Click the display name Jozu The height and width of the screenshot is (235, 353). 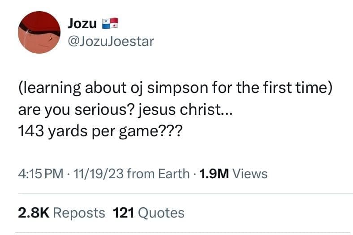(83, 24)
